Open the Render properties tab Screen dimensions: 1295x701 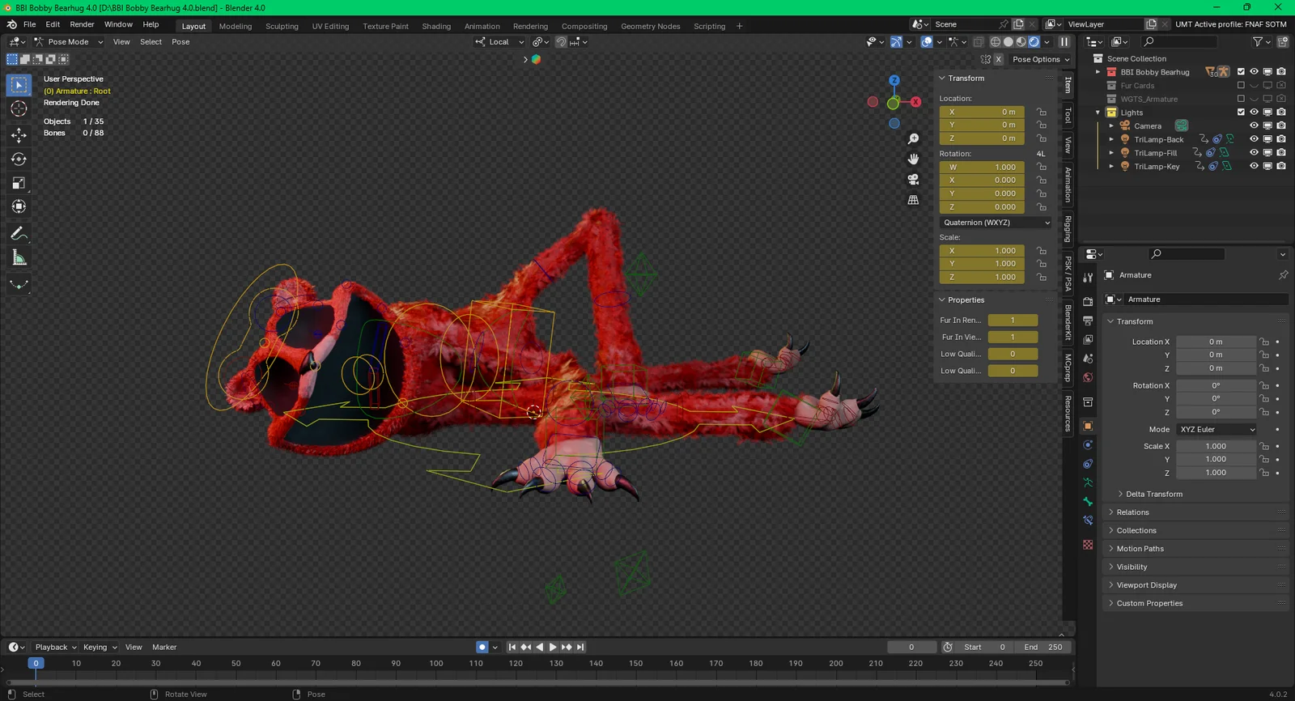coord(1088,301)
